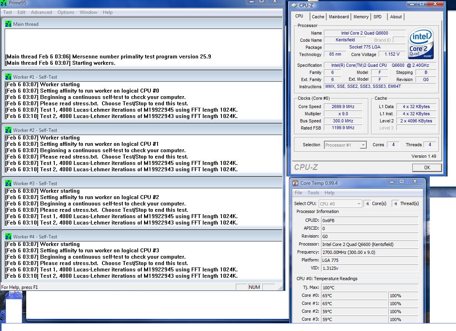Click the Prime95 icon in the title bar
456x331 pixels.
[x=4, y=3]
